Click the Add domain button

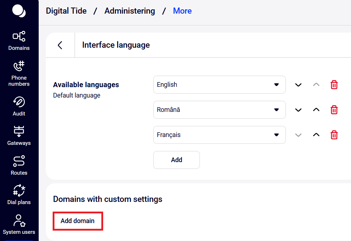pyautogui.click(x=78, y=221)
